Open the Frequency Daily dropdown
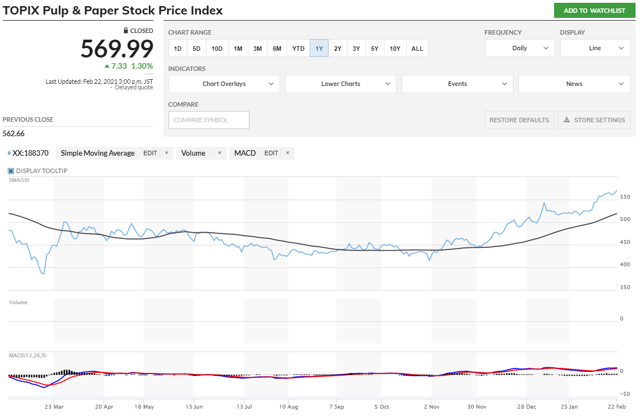The height and width of the screenshot is (417, 640). tap(519, 48)
